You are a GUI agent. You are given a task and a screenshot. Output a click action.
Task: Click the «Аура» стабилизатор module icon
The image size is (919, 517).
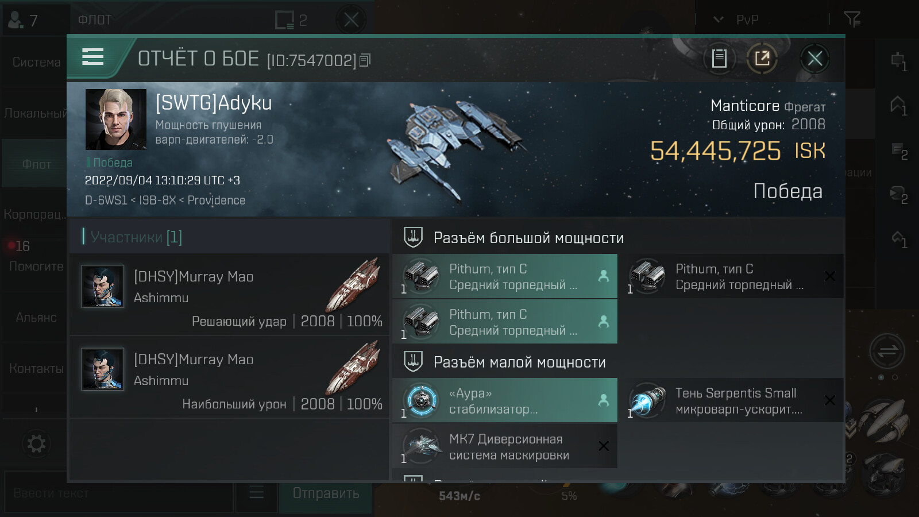pos(421,400)
